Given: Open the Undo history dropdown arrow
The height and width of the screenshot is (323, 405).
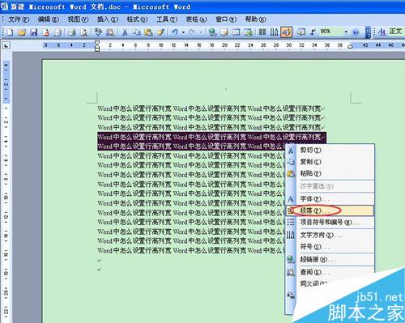Looking at the screenshot, I should point(184,32).
